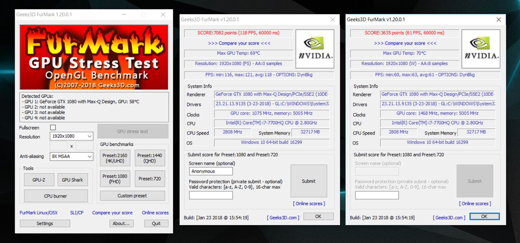Open Online scores link in main FurMark window
This screenshot has width=520, height=243.
[155, 213]
